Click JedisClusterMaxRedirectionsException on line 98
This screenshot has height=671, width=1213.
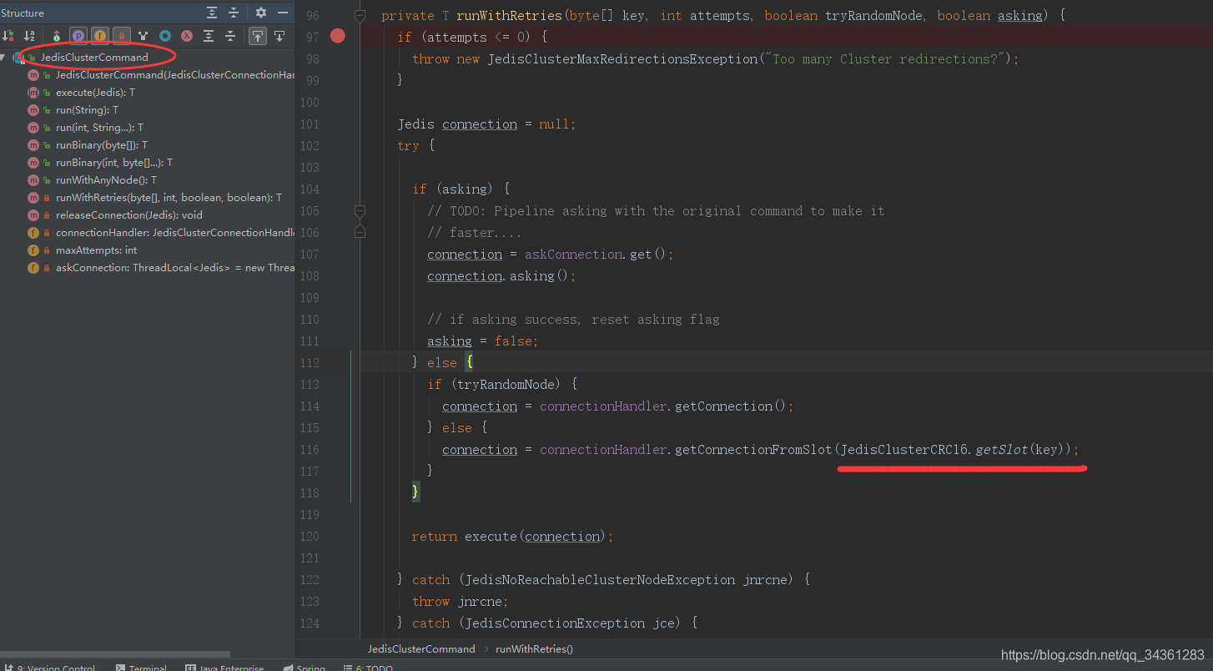coord(622,58)
